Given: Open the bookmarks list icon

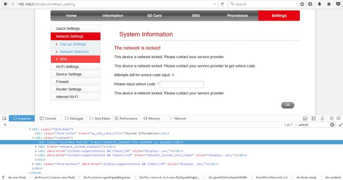Looking at the screenshot, I should pyautogui.click(x=310, y=4).
